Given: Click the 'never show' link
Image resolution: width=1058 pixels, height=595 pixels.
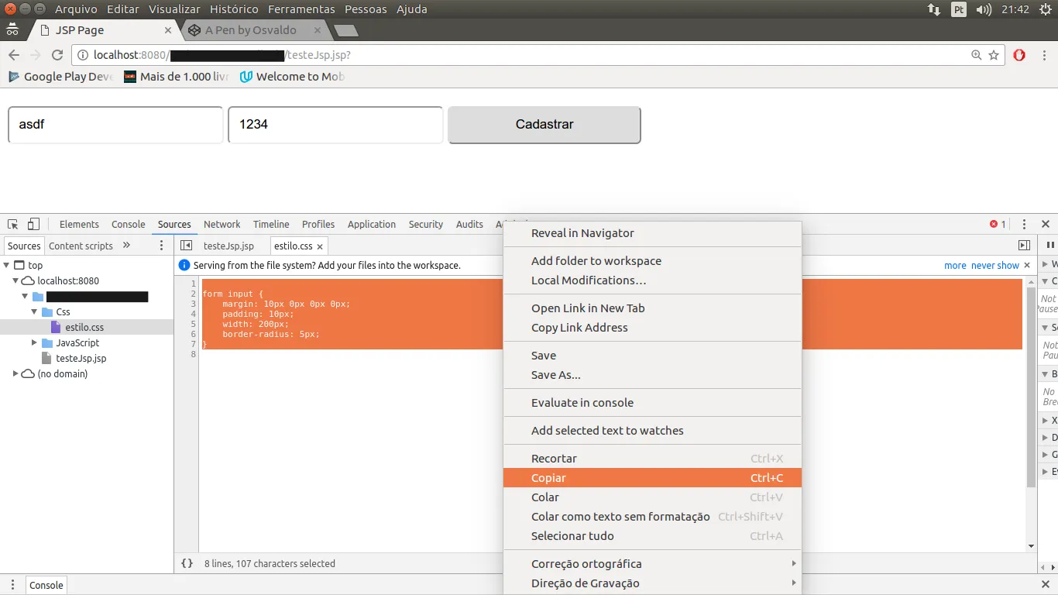Looking at the screenshot, I should tap(994, 266).
